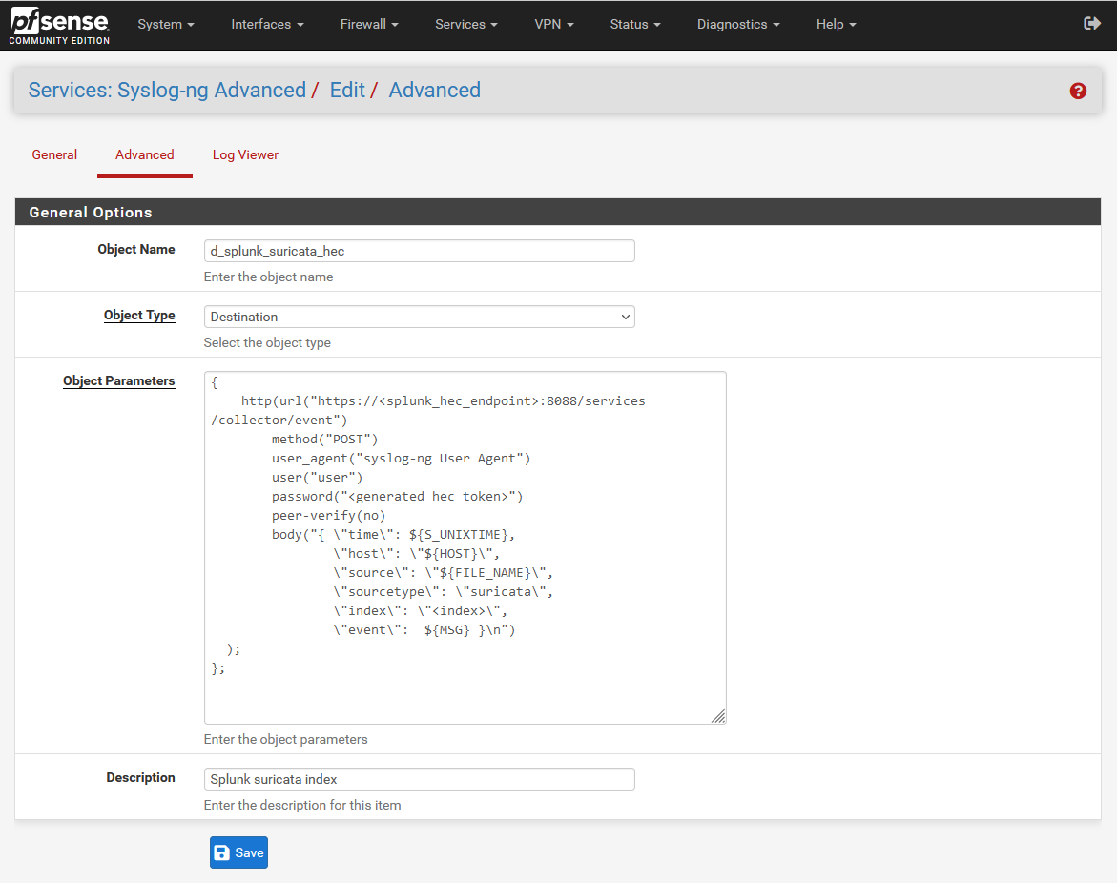The height and width of the screenshot is (883, 1117).
Task: Click the Advanced breadcrumb link
Action: point(435,91)
